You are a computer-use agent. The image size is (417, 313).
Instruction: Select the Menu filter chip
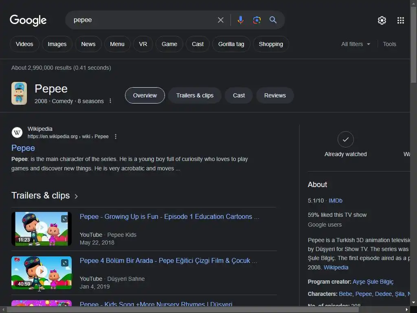point(117,44)
